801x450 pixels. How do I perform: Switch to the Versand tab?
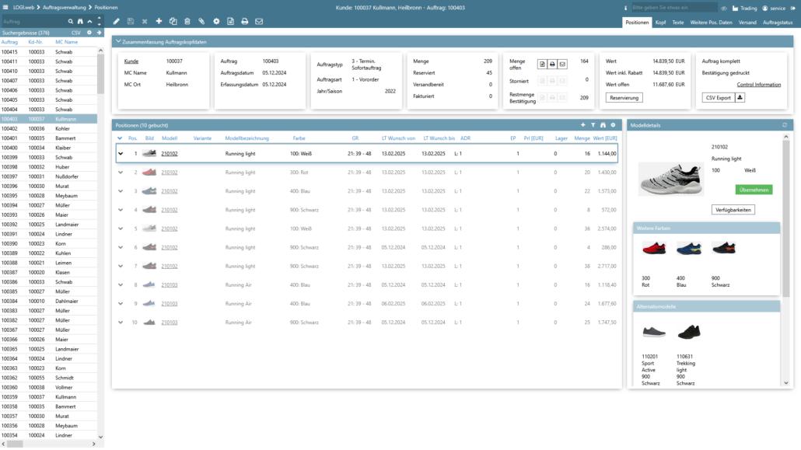tap(747, 23)
